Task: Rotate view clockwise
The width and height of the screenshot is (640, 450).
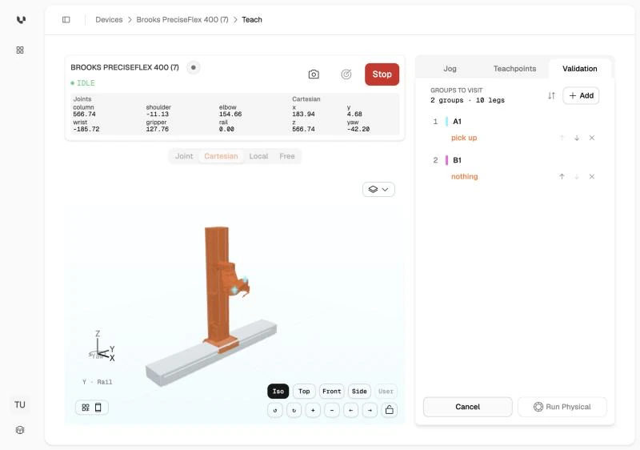Action: pyautogui.click(x=294, y=410)
